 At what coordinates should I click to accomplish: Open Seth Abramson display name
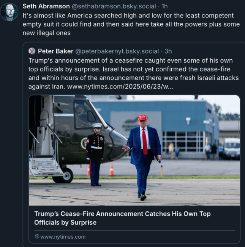pyautogui.click(x=46, y=6)
